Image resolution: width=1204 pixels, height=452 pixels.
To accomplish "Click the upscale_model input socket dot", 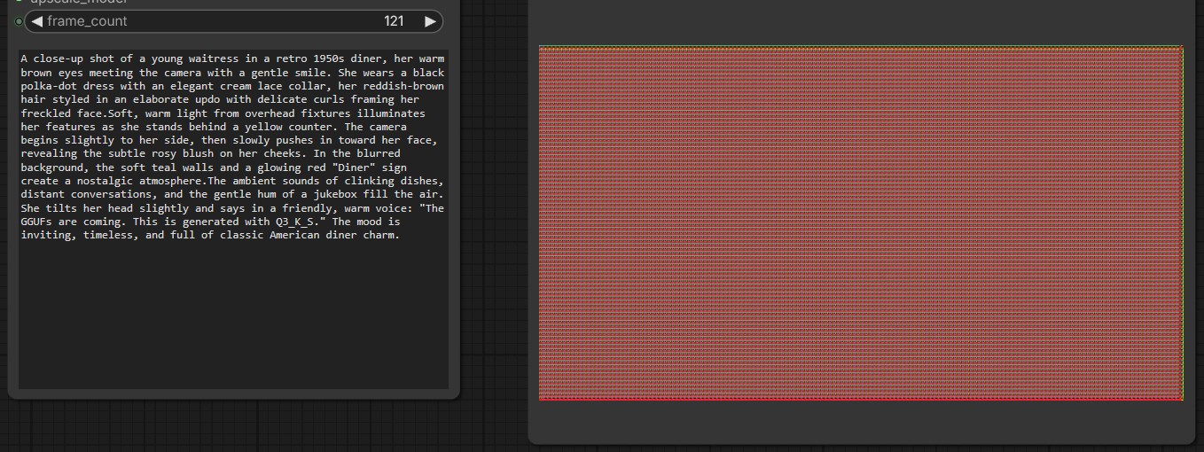I will 20,3.
